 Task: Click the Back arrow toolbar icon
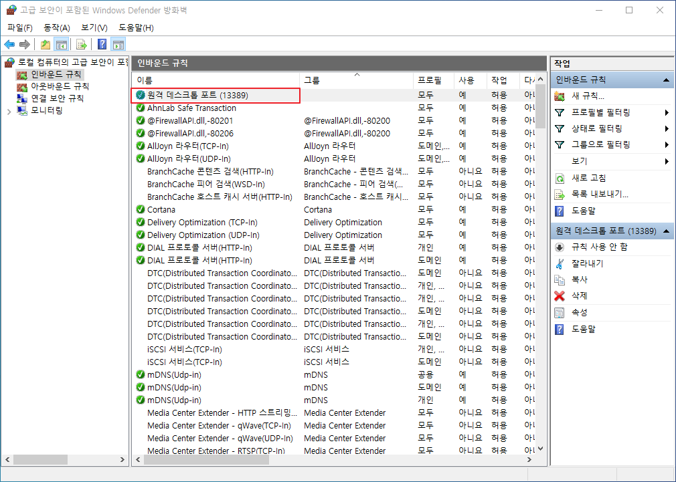9,44
